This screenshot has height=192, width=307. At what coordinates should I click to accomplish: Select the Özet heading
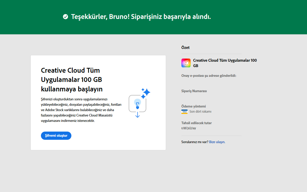point(185,48)
